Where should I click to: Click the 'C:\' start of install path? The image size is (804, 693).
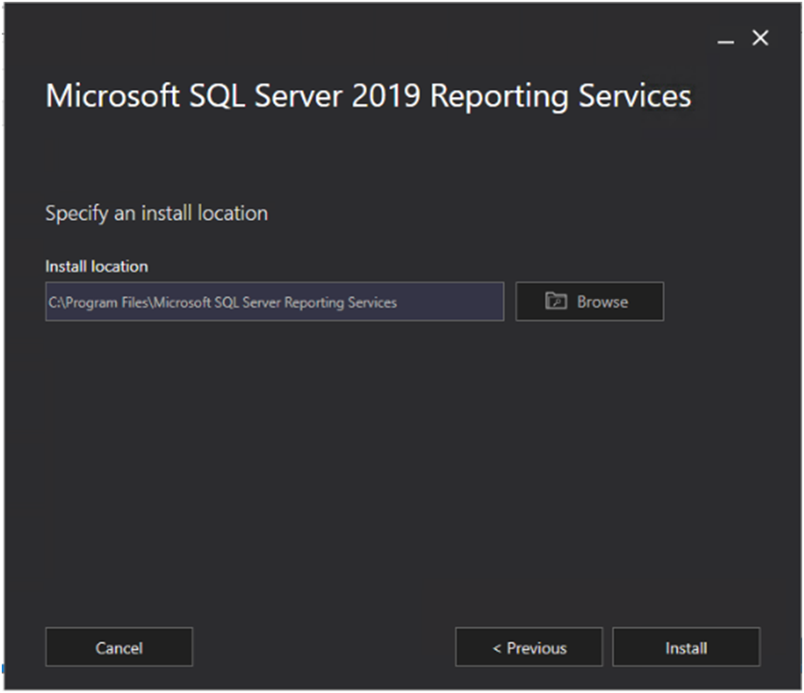click(x=53, y=302)
